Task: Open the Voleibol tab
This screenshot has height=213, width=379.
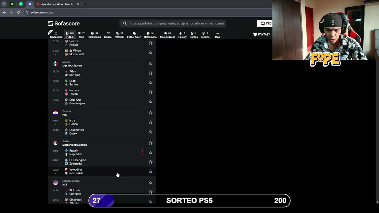Action: [x=120, y=35]
